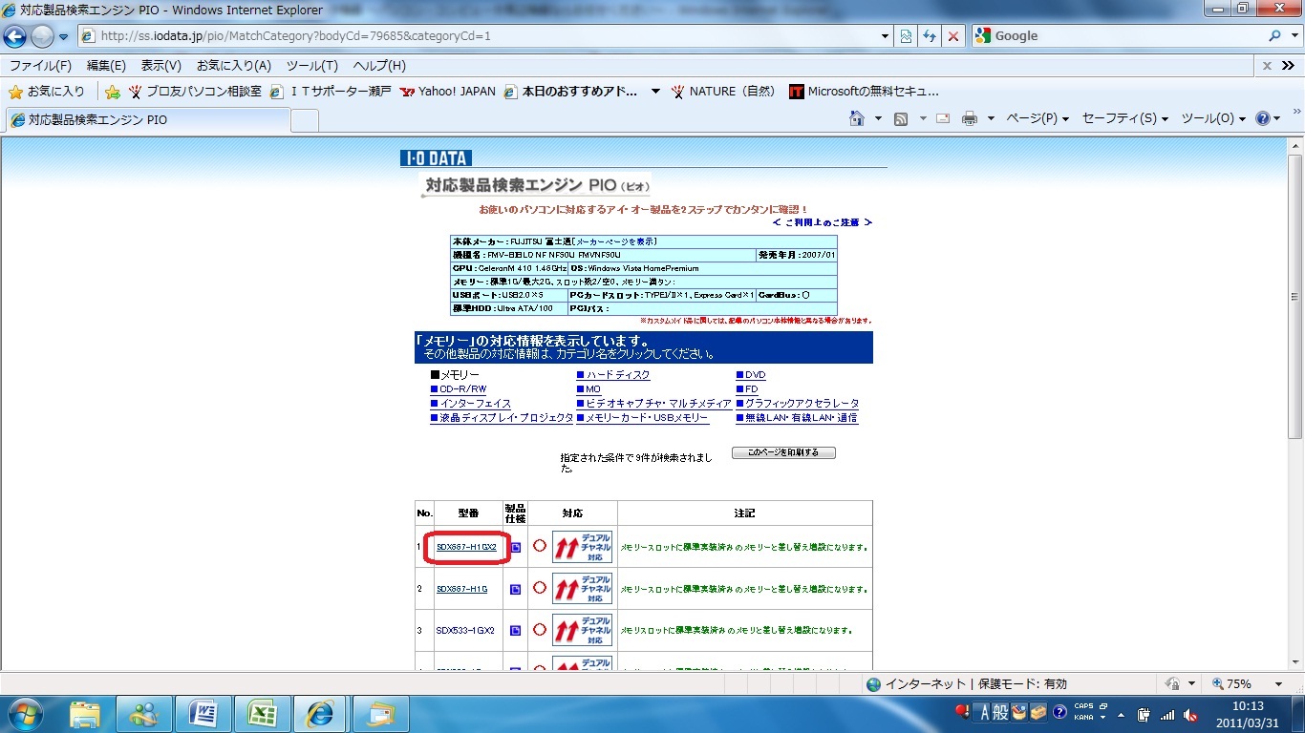The image size is (1305, 733).
Task: Open the セーフティ(S) dropdown menu
Action: pos(1125,118)
